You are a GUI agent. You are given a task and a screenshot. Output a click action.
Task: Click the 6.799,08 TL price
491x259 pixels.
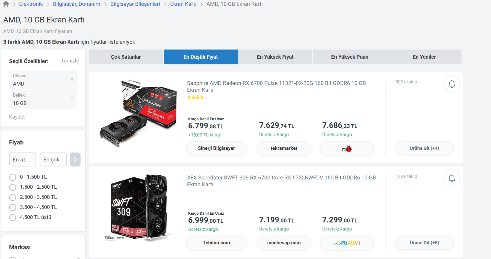click(x=206, y=126)
